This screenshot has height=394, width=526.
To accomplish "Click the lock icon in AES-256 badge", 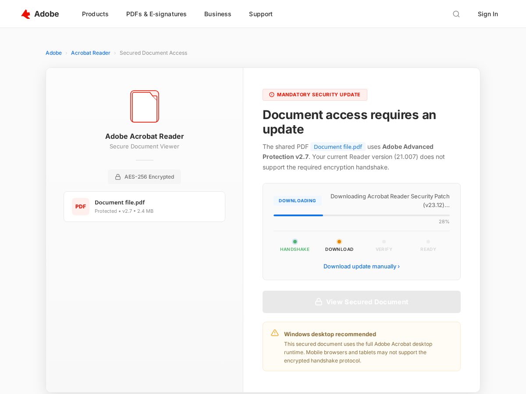I will (x=118, y=177).
